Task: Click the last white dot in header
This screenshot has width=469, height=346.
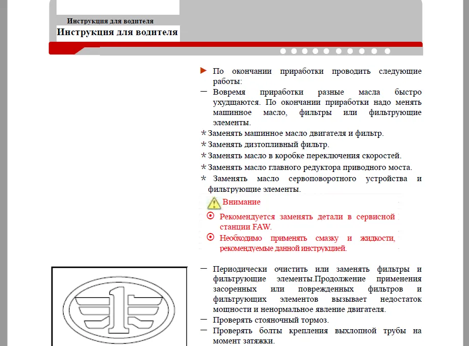Action: [387, 51]
